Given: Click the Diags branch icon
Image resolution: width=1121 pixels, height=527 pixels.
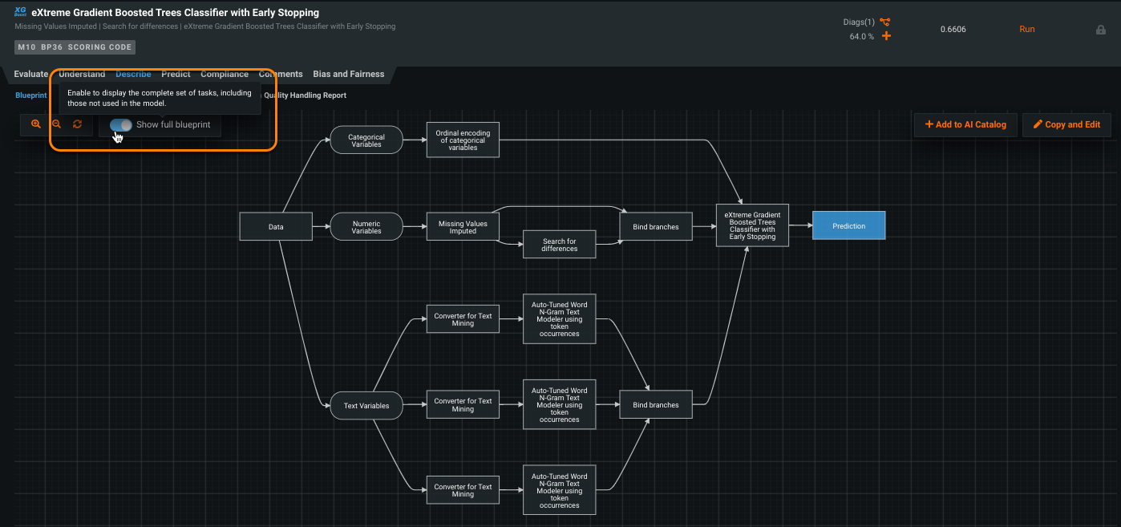Looking at the screenshot, I should pos(884,22).
